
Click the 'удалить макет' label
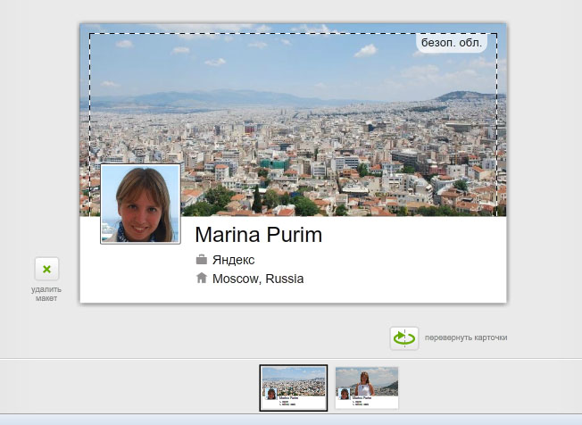[46, 294]
